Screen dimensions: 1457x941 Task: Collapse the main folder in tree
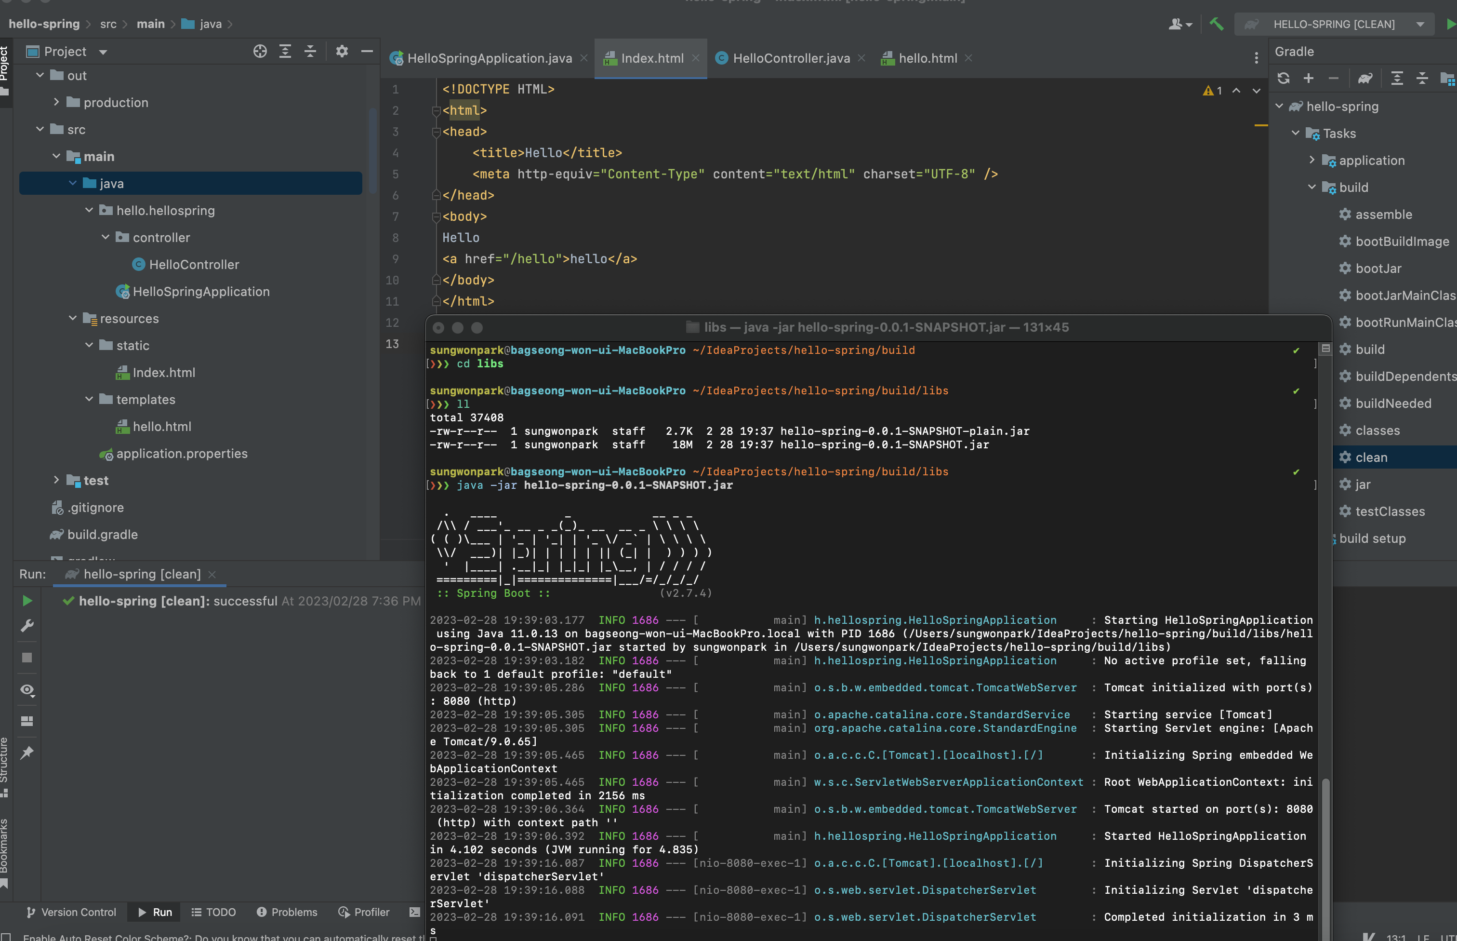[x=56, y=156]
